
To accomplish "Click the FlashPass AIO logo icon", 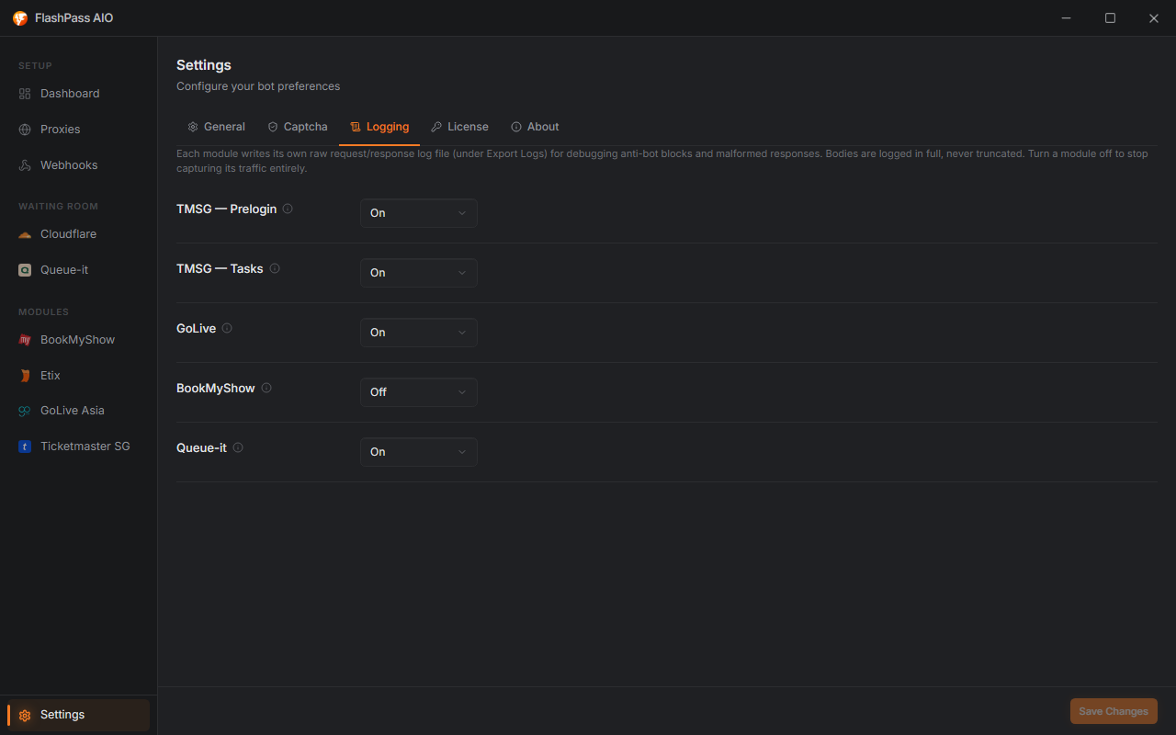I will pos(20,18).
